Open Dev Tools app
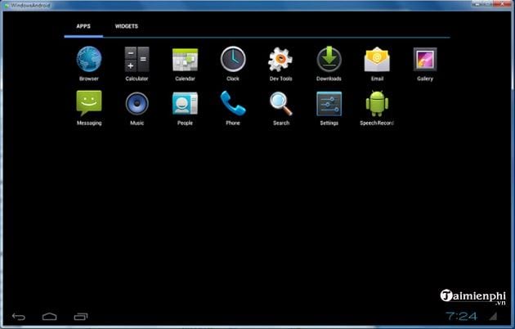 click(280, 60)
